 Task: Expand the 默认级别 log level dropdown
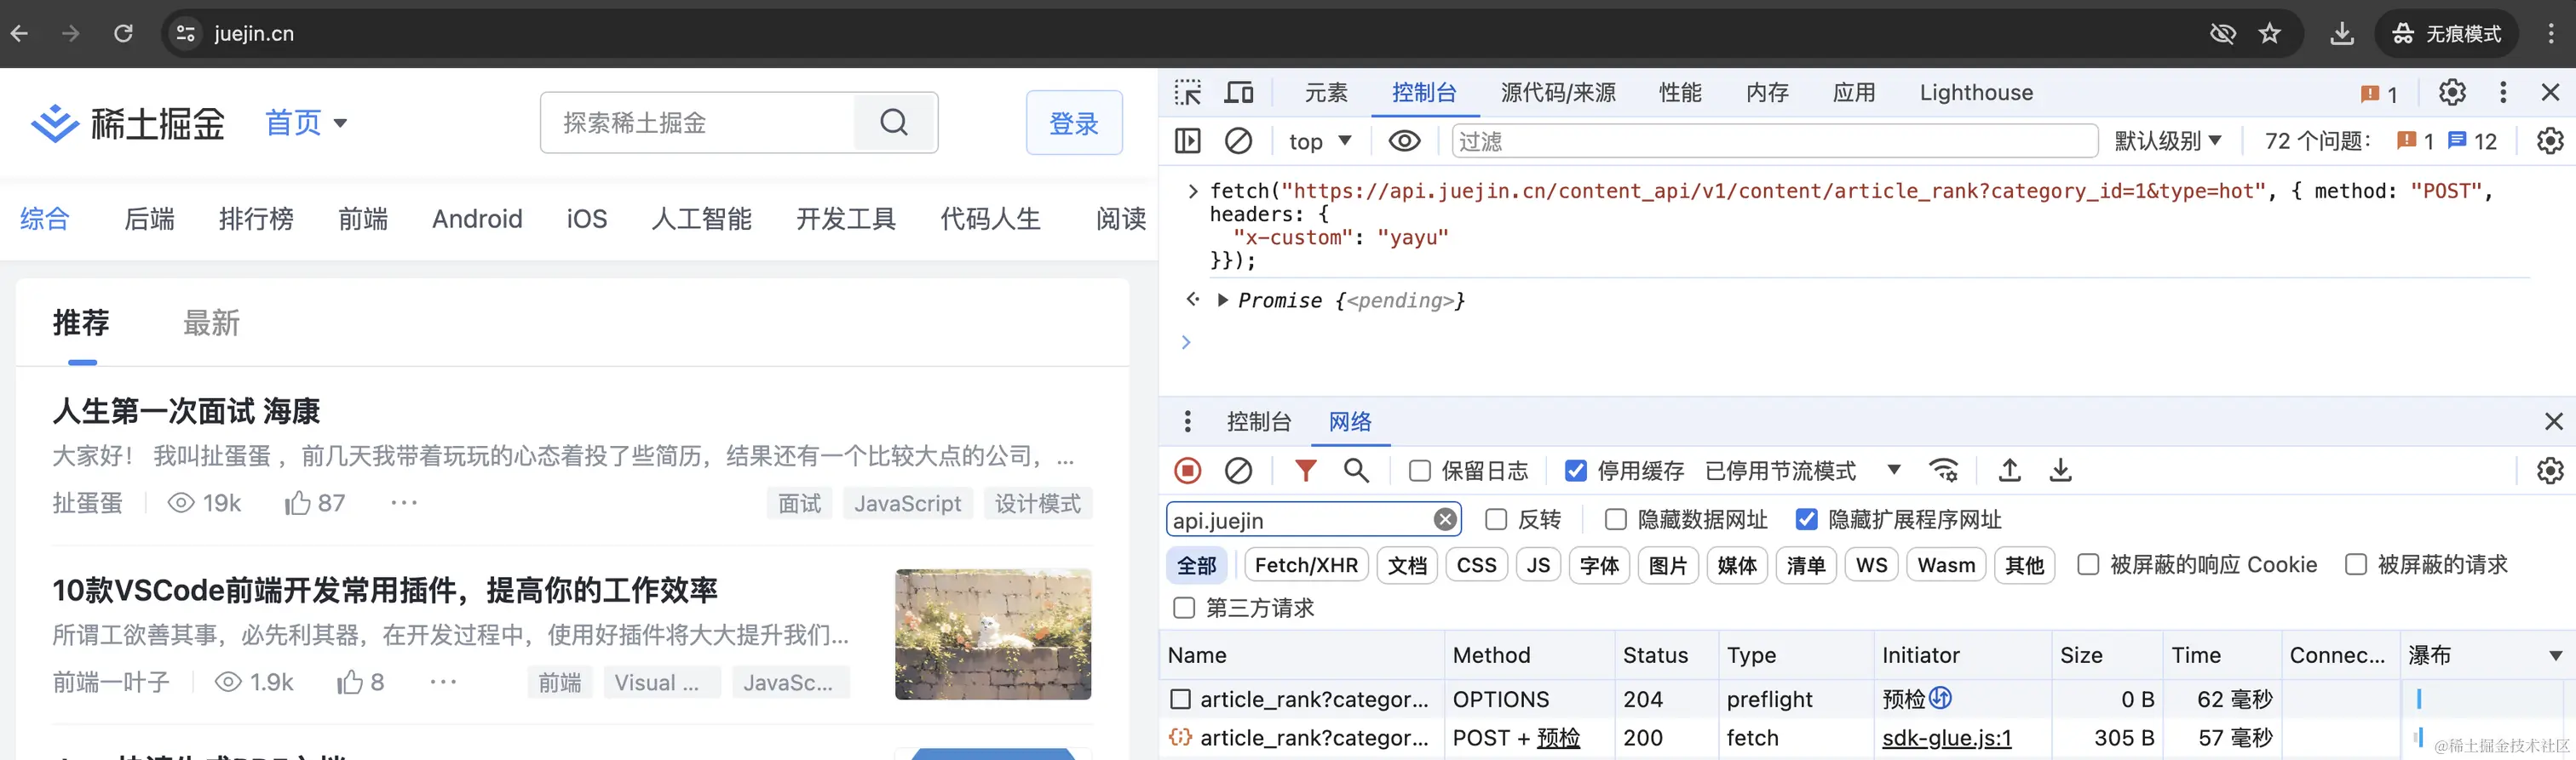tap(2167, 140)
